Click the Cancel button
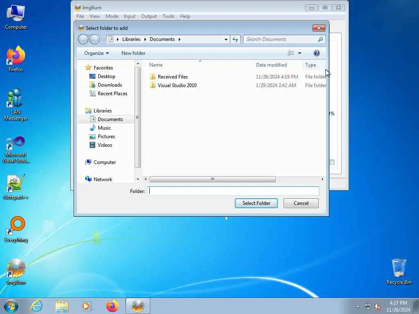 point(301,203)
